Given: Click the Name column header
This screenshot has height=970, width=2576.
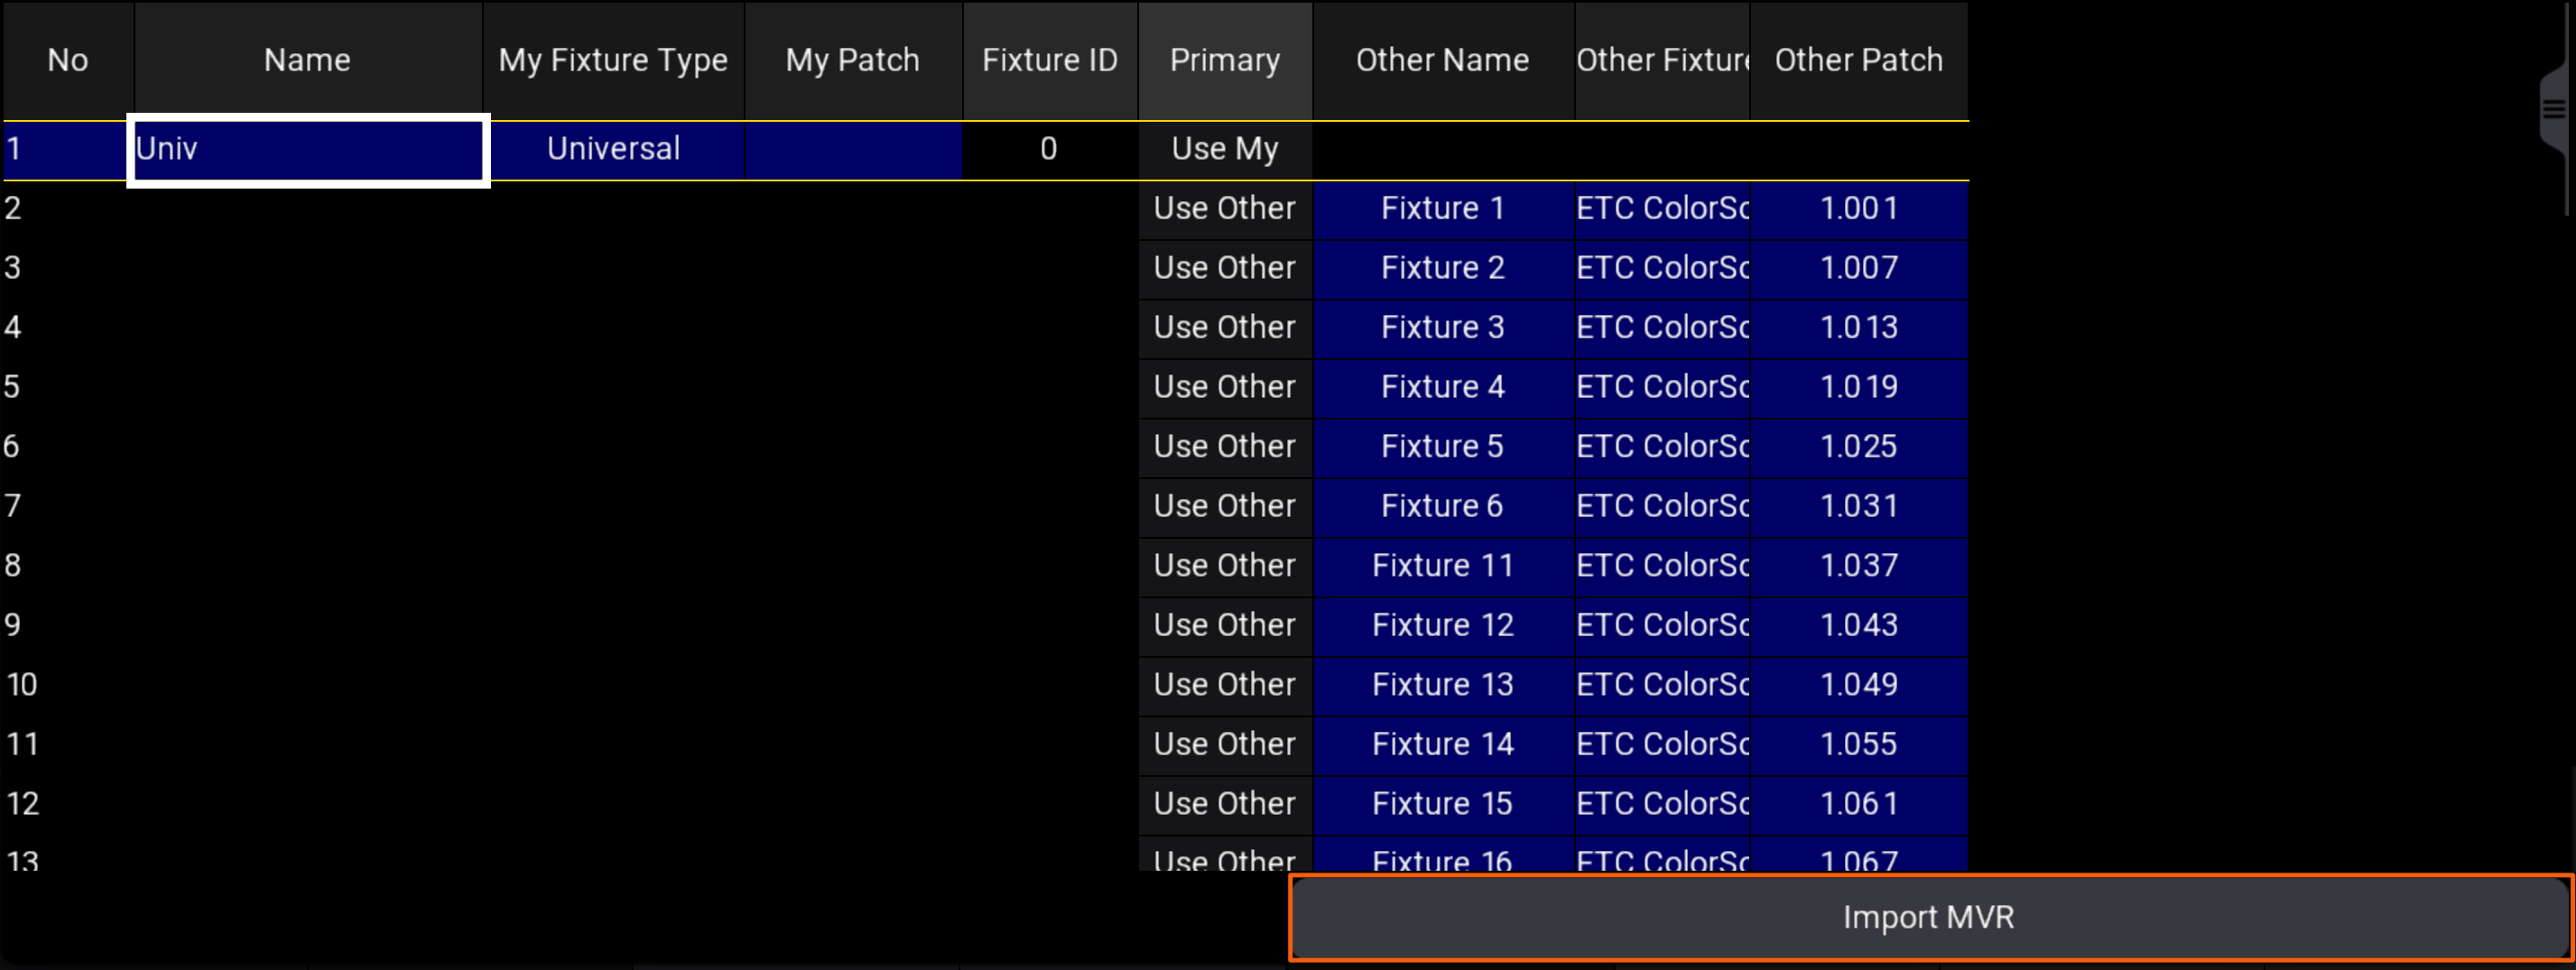Looking at the screenshot, I should pos(307,60).
